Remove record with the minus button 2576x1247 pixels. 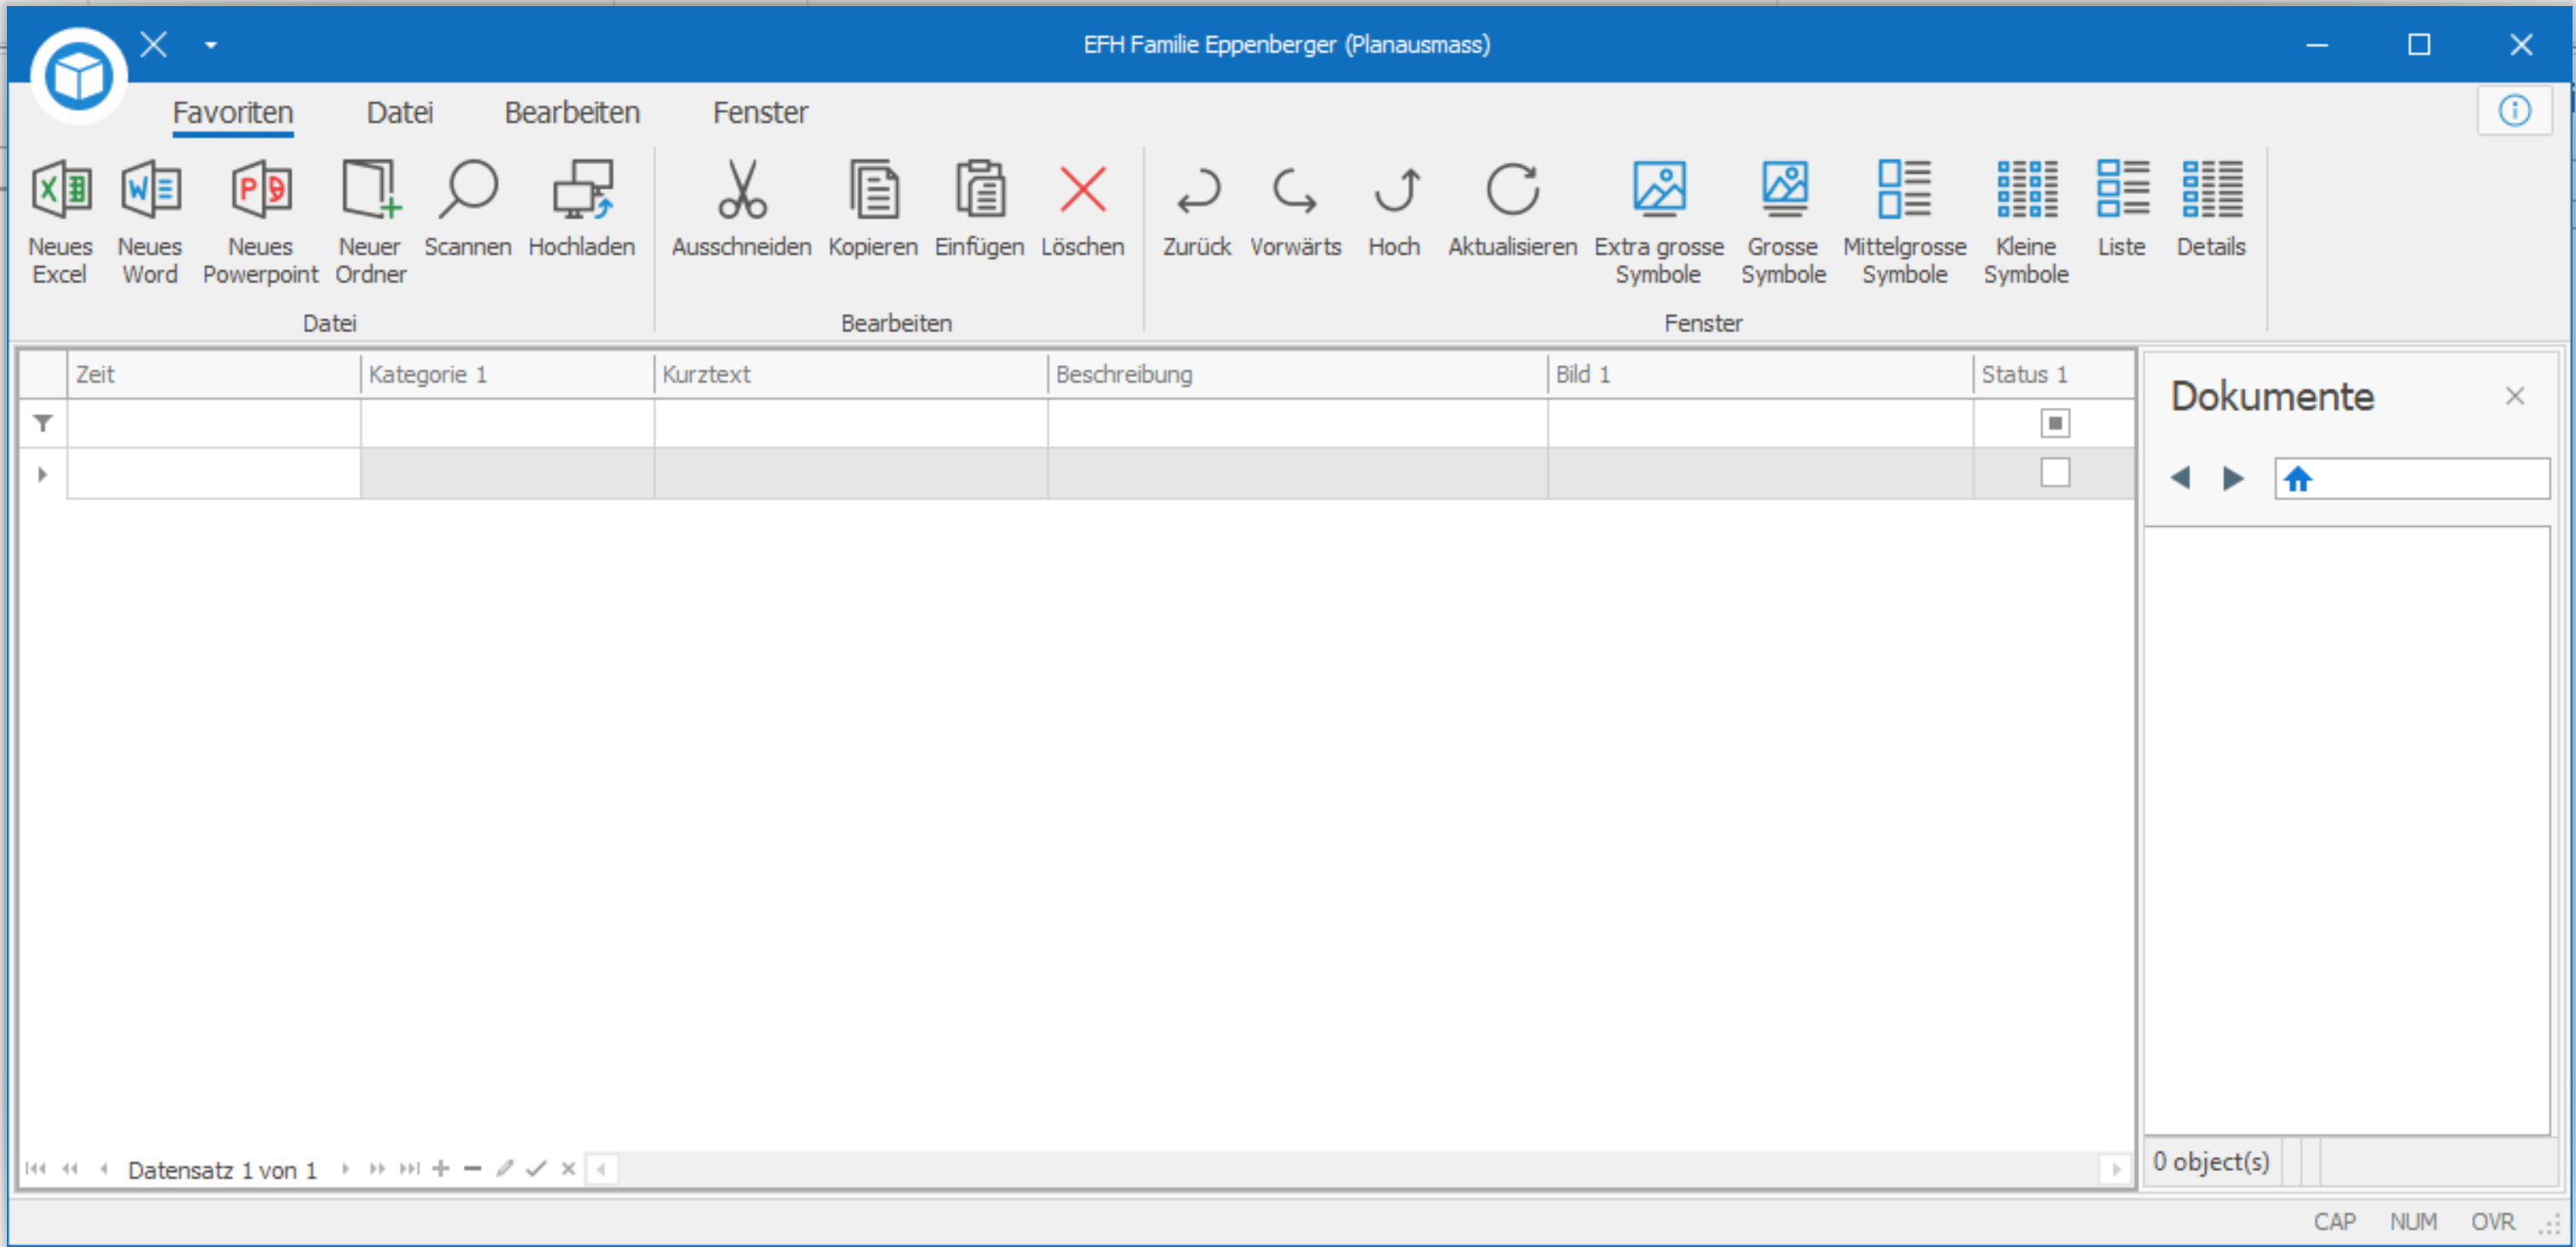tap(473, 1168)
